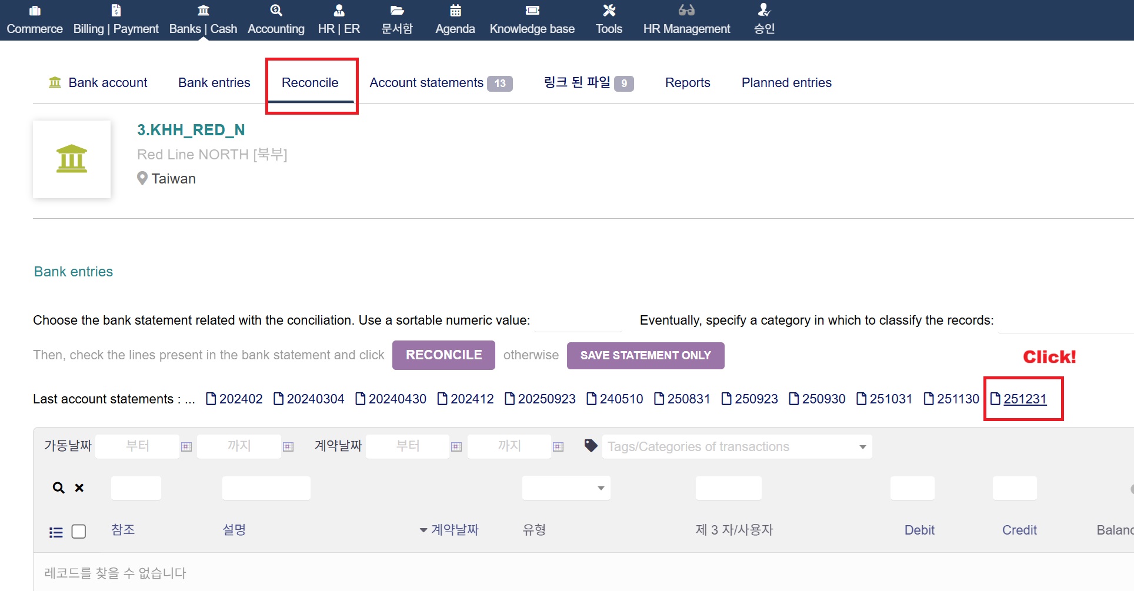
Task: Click the search magnifier icon in filter row
Action: point(58,488)
